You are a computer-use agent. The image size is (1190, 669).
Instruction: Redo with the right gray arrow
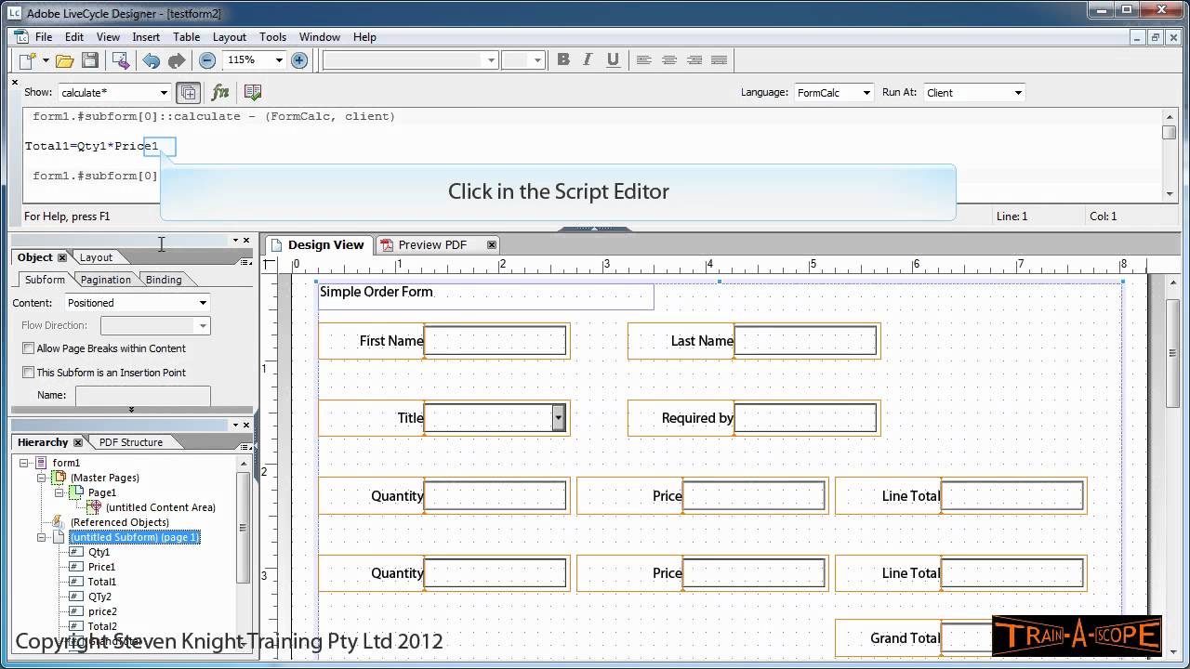coord(176,60)
